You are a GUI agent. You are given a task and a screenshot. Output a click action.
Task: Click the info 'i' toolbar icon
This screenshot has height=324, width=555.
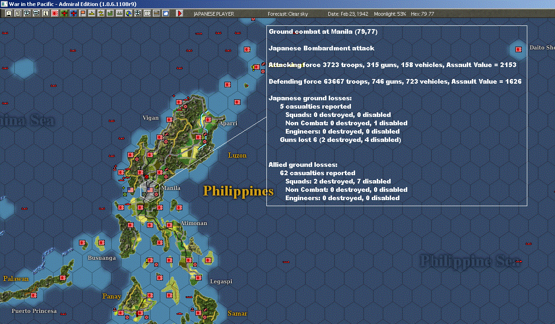click(45, 13)
